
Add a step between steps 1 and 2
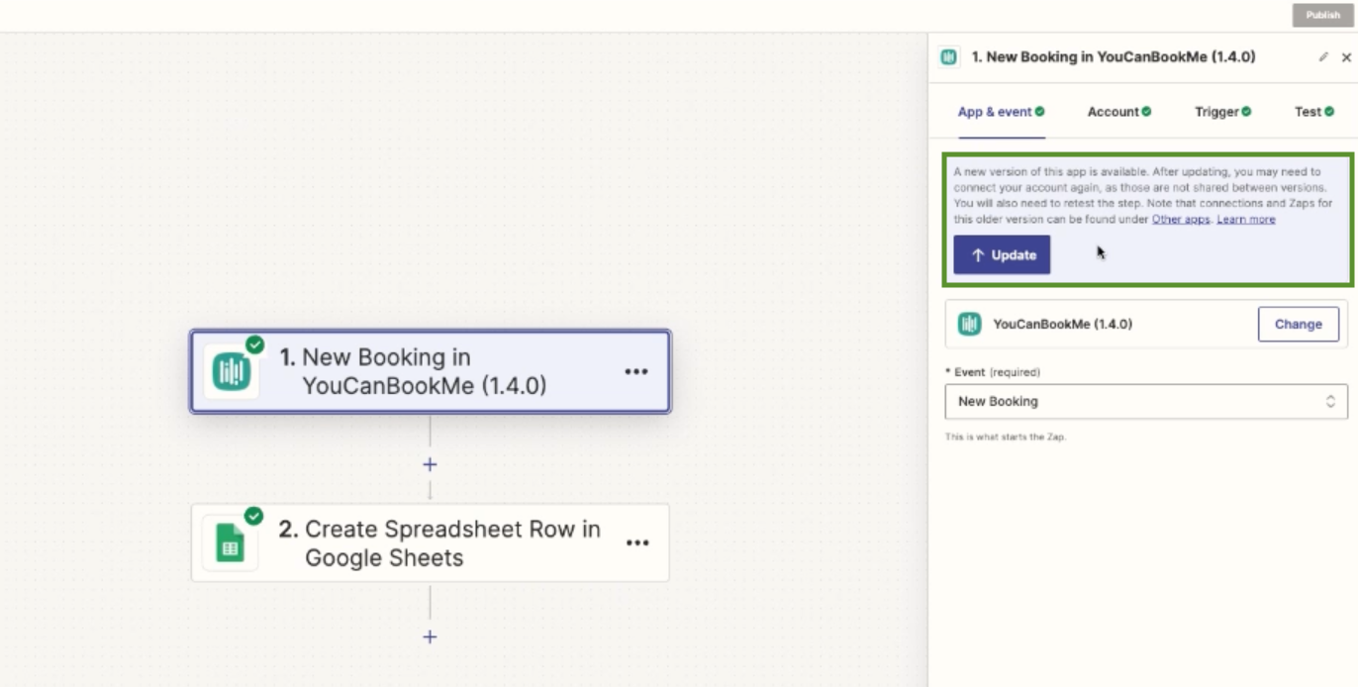point(430,464)
